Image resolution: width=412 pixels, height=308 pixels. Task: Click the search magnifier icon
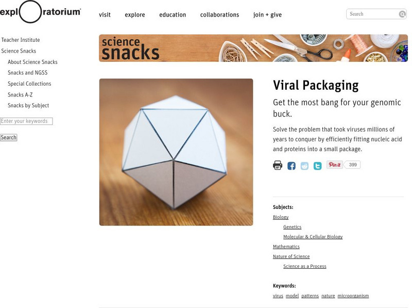pyautogui.click(x=402, y=14)
